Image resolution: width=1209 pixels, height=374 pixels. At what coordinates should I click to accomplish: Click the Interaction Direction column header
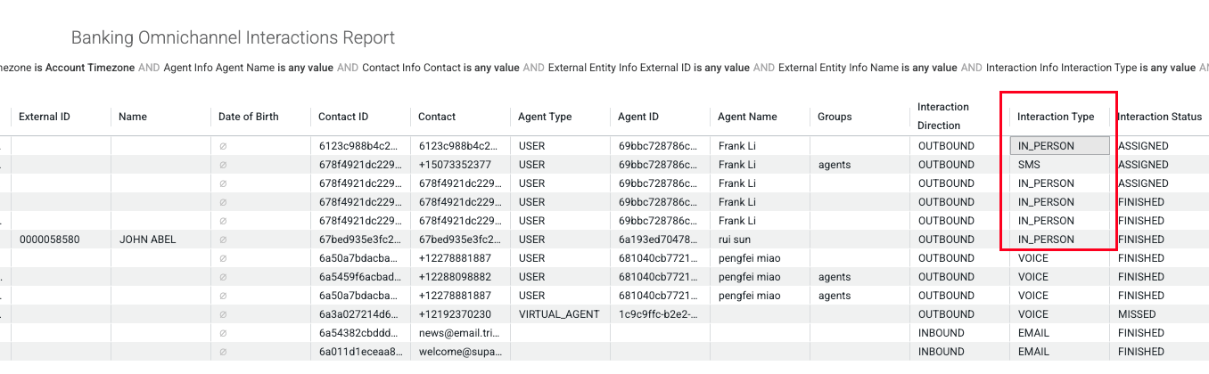click(x=942, y=117)
